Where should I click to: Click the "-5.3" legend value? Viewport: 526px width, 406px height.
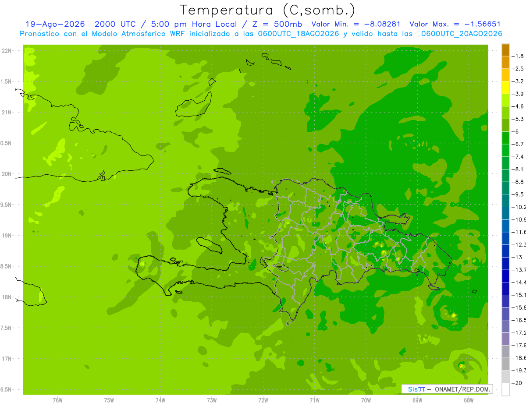click(x=518, y=119)
